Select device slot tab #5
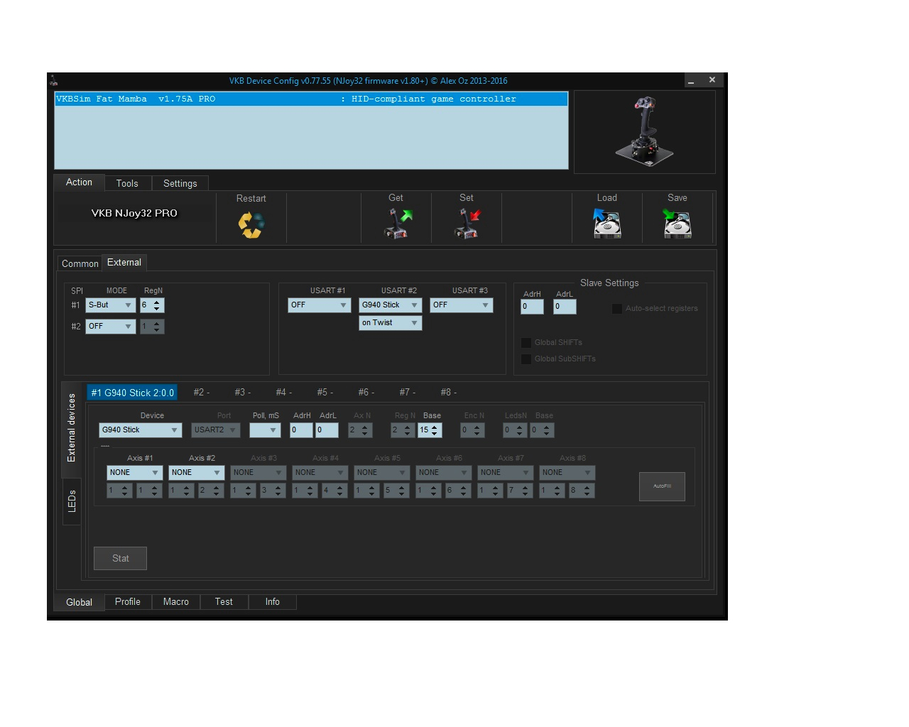 point(325,393)
